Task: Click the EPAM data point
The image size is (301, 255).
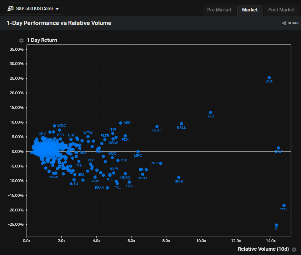Action: pyautogui.click(x=107, y=188)
